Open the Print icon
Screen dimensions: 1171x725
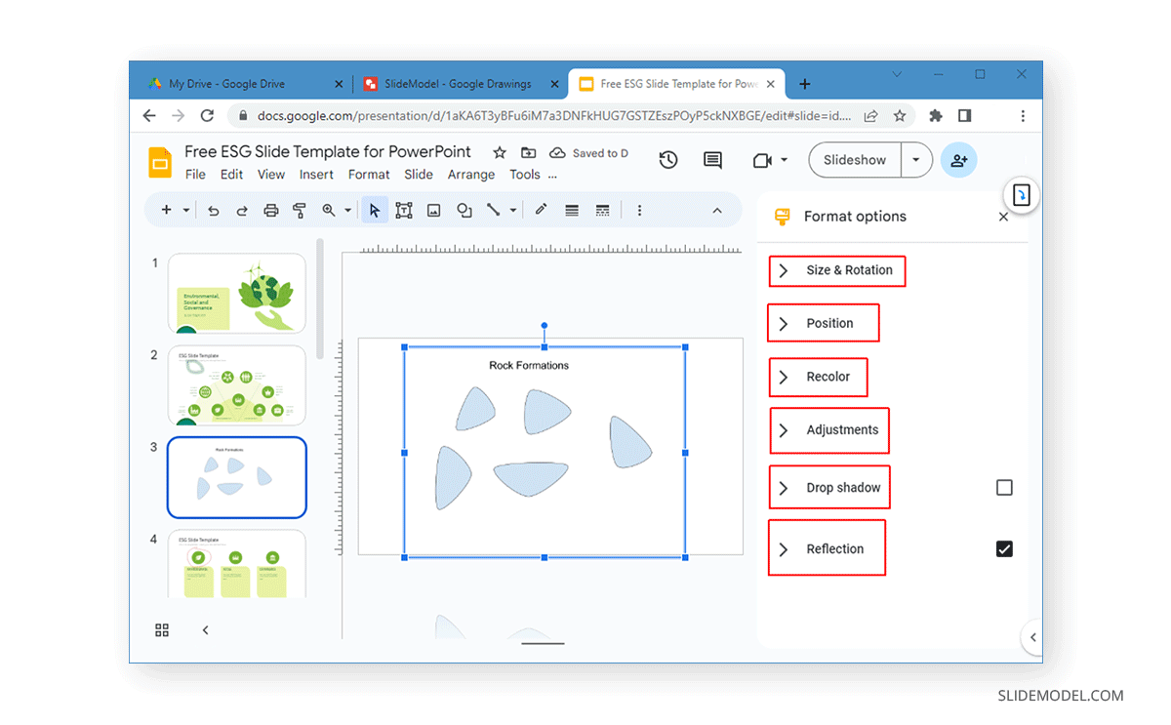click(271, 210)
